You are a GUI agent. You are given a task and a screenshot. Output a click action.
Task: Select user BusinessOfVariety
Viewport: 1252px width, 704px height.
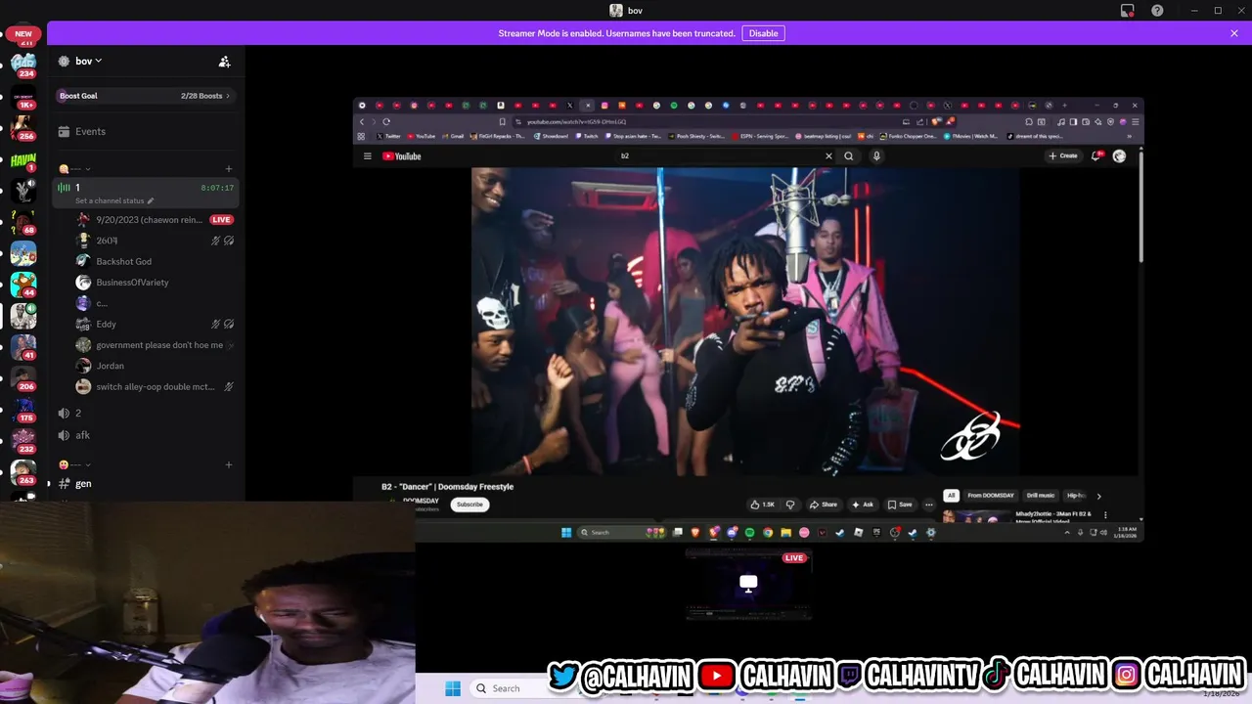132,283
